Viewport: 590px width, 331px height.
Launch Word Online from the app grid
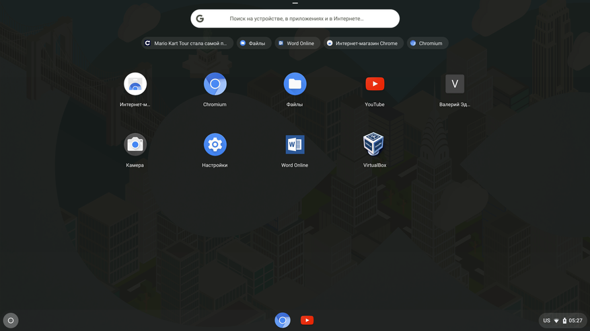coord(295,144)
